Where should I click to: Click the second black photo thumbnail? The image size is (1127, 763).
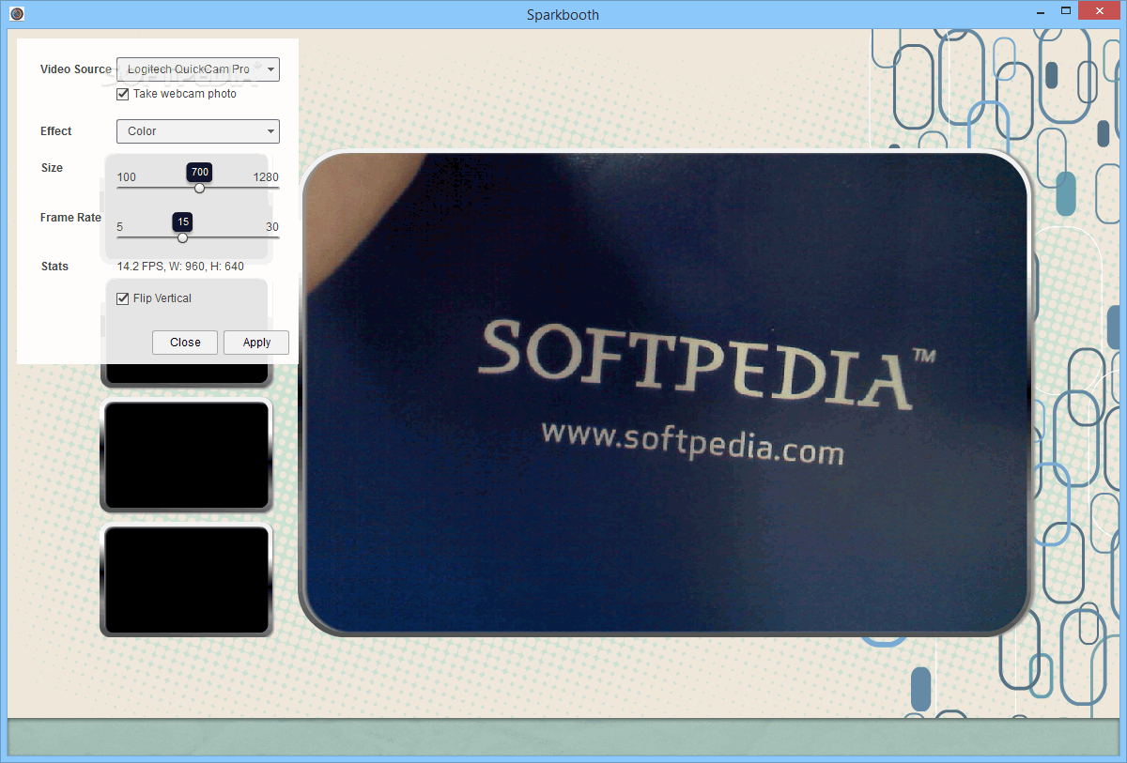pos(186,455)
